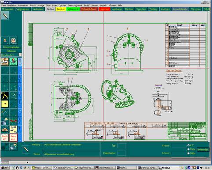Click the yellow sticky note icon
212x170 pixels.
(5, 104)
